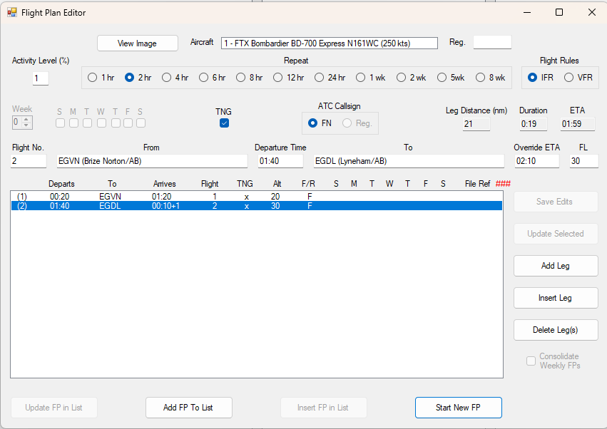Toggle Consolidate Weekly FPs option

coord(531,361)
